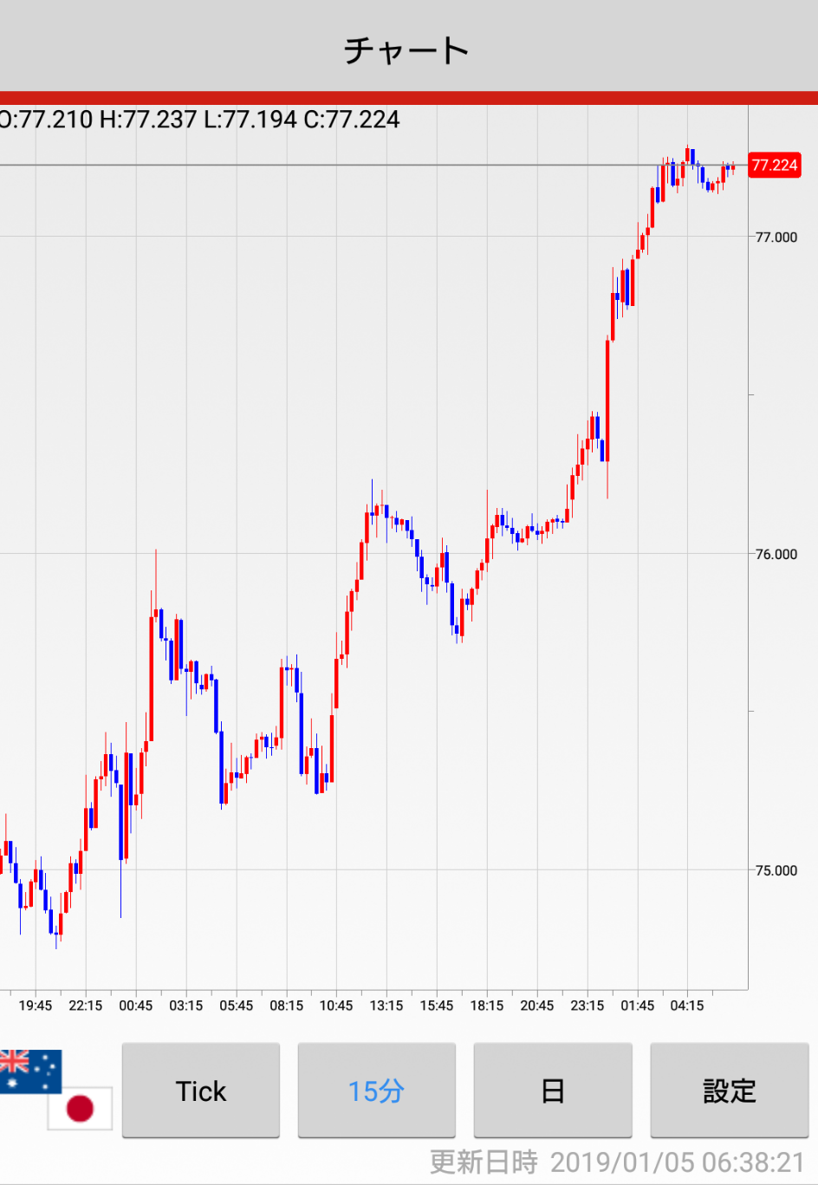
Task: Click the red 77.224 current price tag
Action: 774,166
